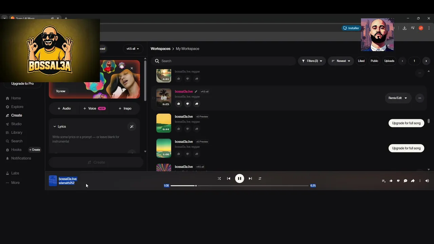Collapse the Lyrics section
This screenshot has height=244, width=434.
point(59,126)
